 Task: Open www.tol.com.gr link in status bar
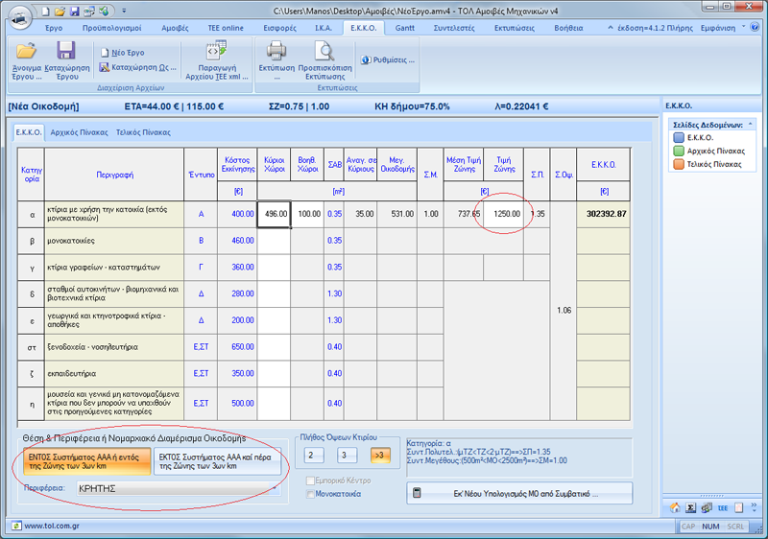click(52, 526)
